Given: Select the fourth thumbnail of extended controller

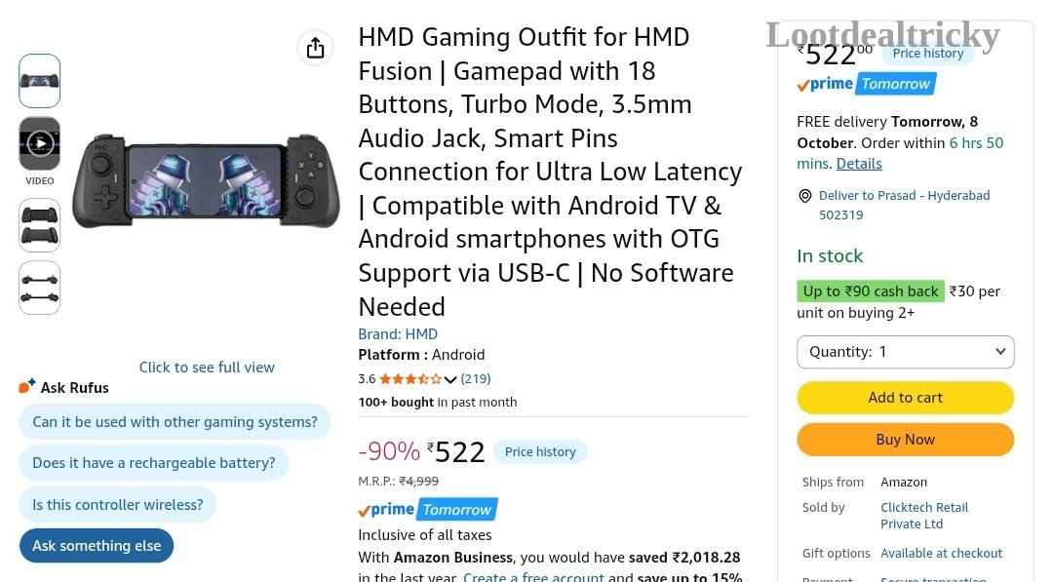Looking at the screenshot, I should point(40,288).
